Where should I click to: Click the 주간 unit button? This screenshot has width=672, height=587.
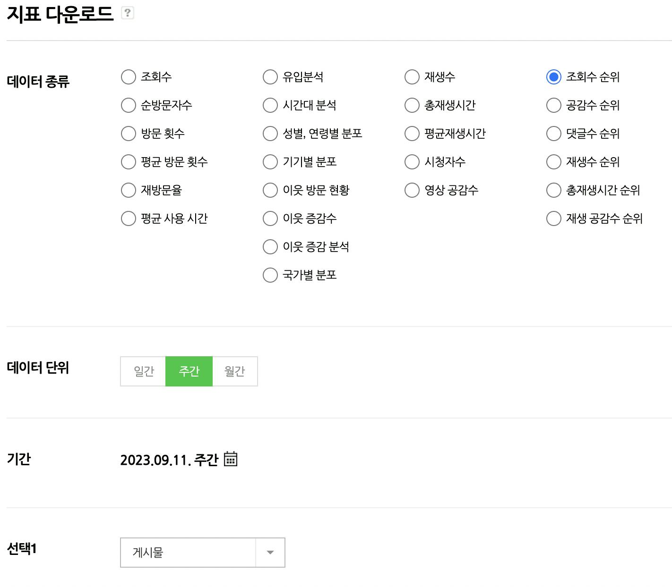(189, 371)
